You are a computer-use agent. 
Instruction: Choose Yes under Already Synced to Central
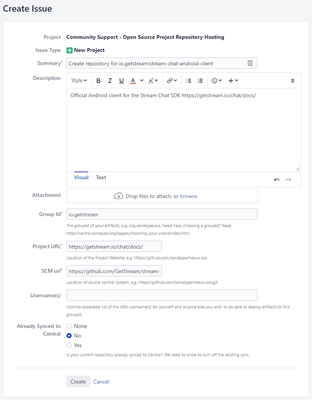point(69,345)
